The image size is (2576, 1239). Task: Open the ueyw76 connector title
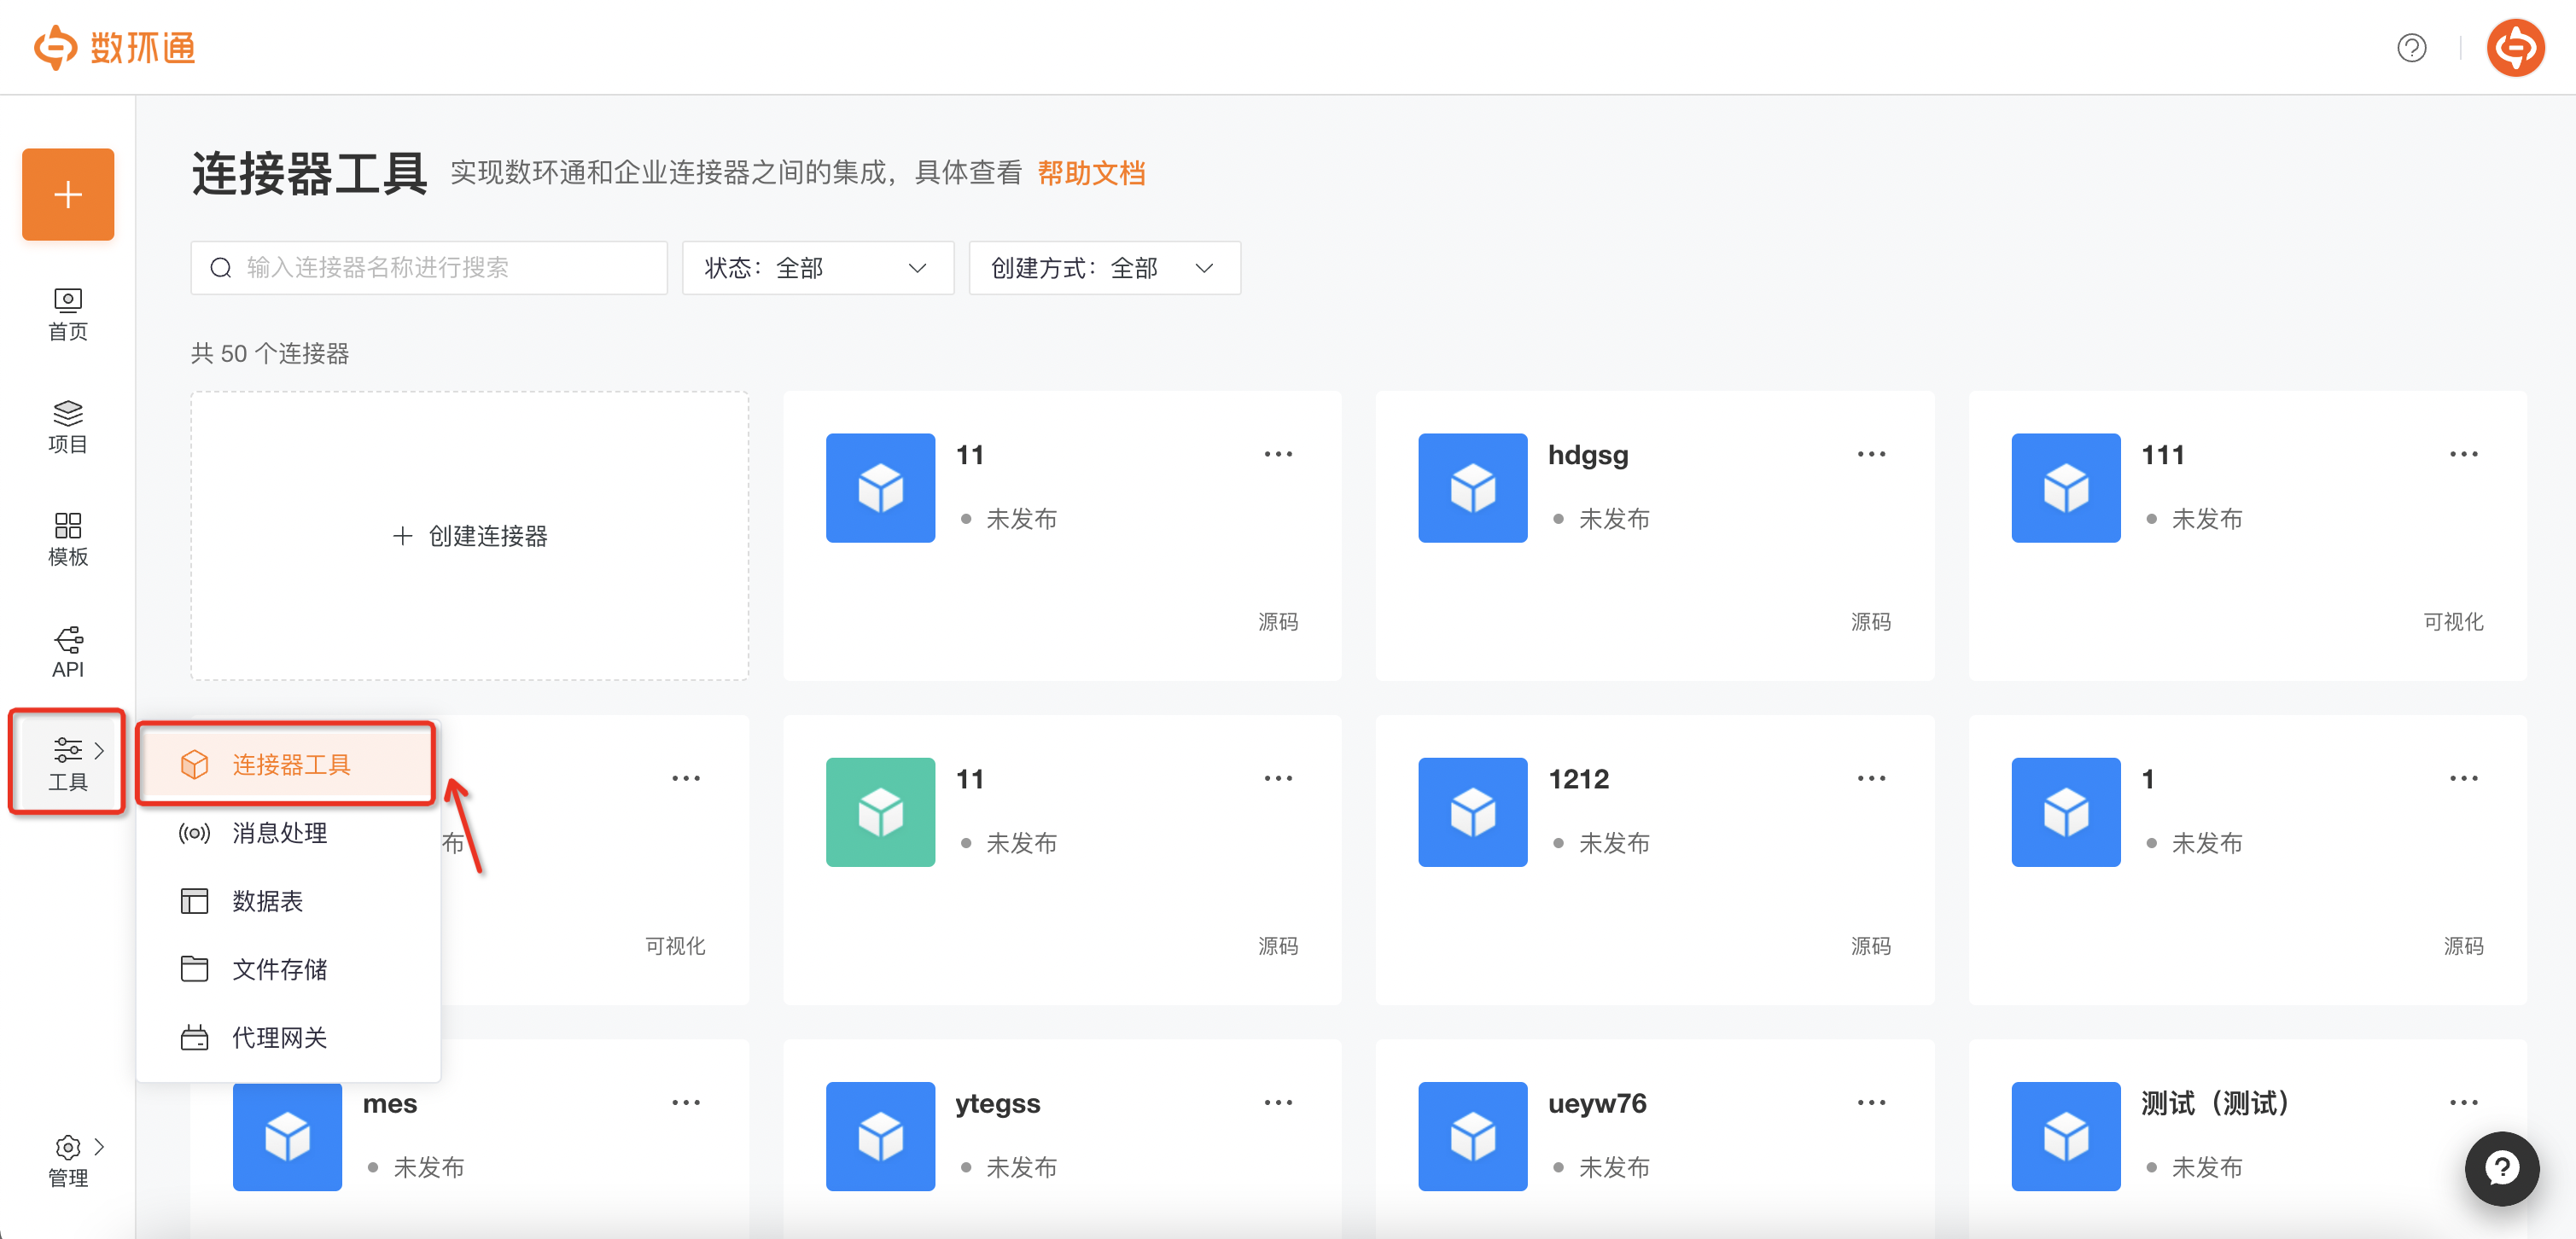tap(1596, 1103)
